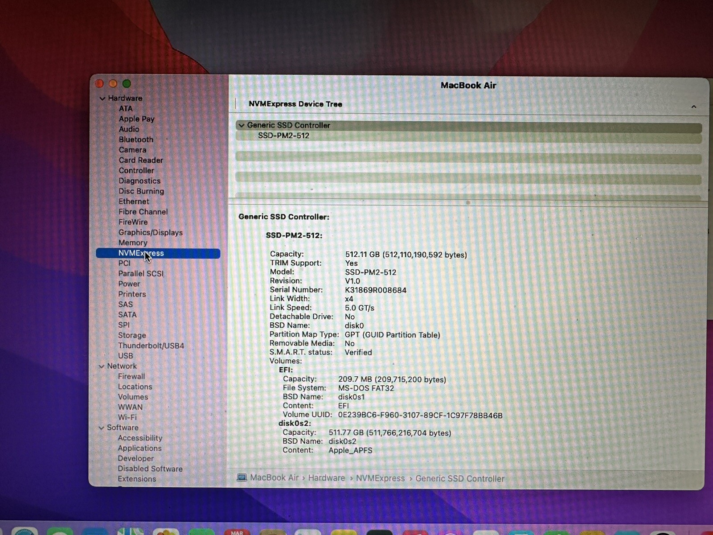713x535 pixels.
Task: Open SPI hardware entry
Action: pos(124,325)
